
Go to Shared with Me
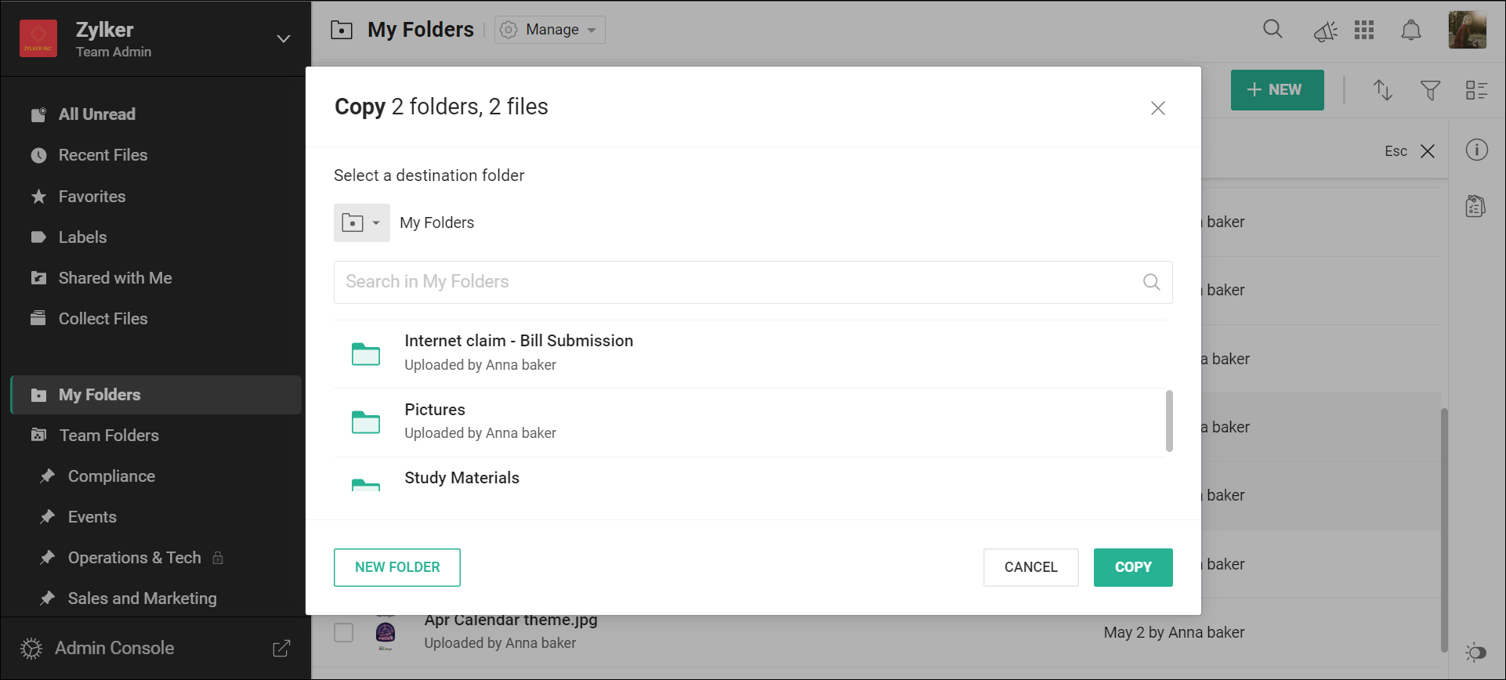coord(114,278)
